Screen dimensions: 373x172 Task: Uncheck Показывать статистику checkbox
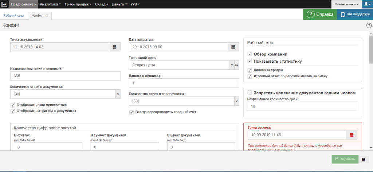click(250, 61)
